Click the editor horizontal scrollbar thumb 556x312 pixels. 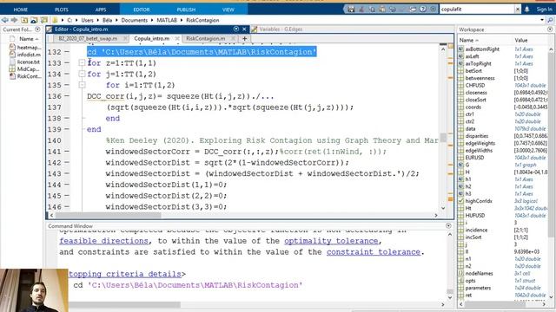pos(108,215)
